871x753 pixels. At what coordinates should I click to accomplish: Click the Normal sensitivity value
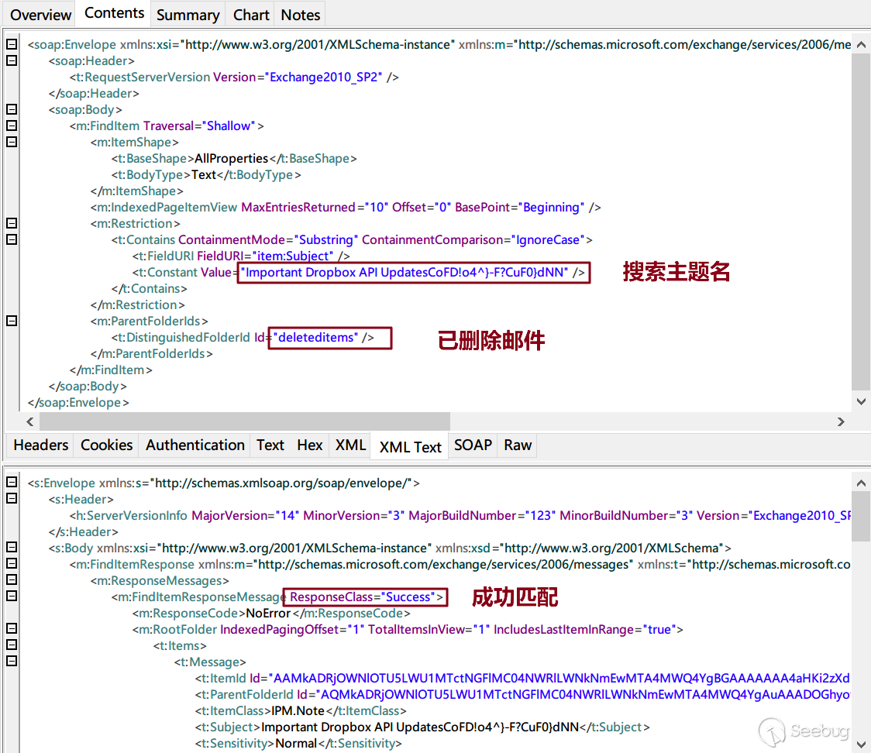(296, 743)
